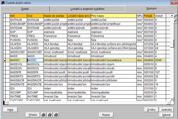This screenshot has width=178, height=119.
Task: Click the row selector of the MASSC row
Action: (x=4, y=60)
